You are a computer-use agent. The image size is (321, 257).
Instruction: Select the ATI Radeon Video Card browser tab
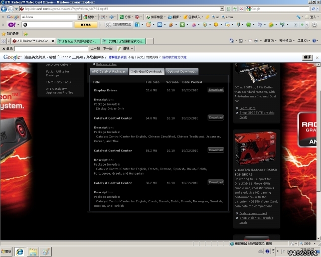click(x=34, y=41)
